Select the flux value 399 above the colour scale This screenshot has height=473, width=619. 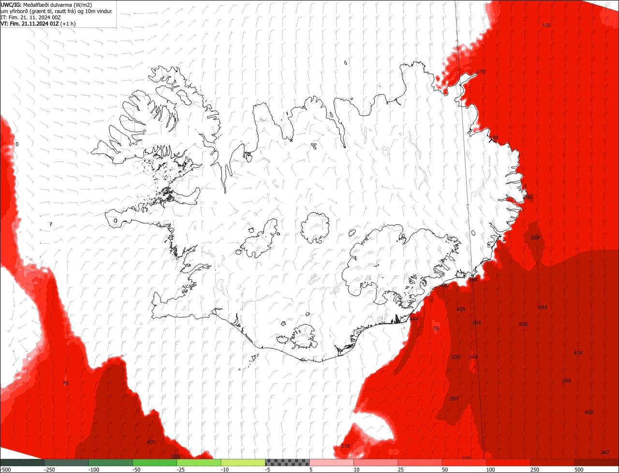(x=176, y=457)
